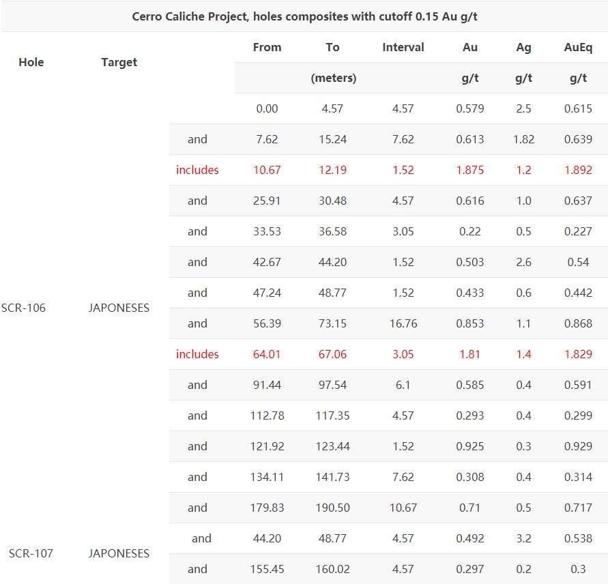Select the From value 112.78

coord(267,415)
